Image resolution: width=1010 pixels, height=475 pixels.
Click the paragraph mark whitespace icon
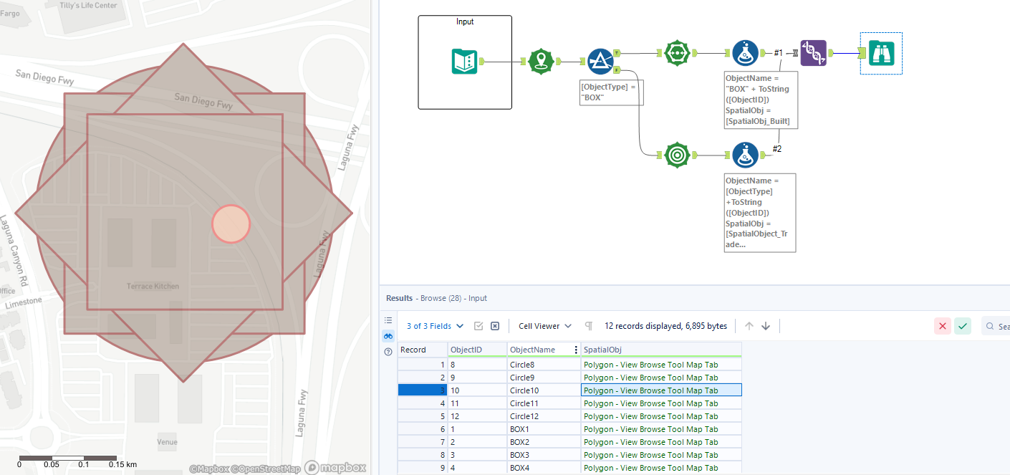(x=588, y=326)
